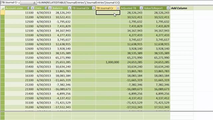213x120 pixels.
Task: Select row selector for account 11100
Action: coord(3,13)
